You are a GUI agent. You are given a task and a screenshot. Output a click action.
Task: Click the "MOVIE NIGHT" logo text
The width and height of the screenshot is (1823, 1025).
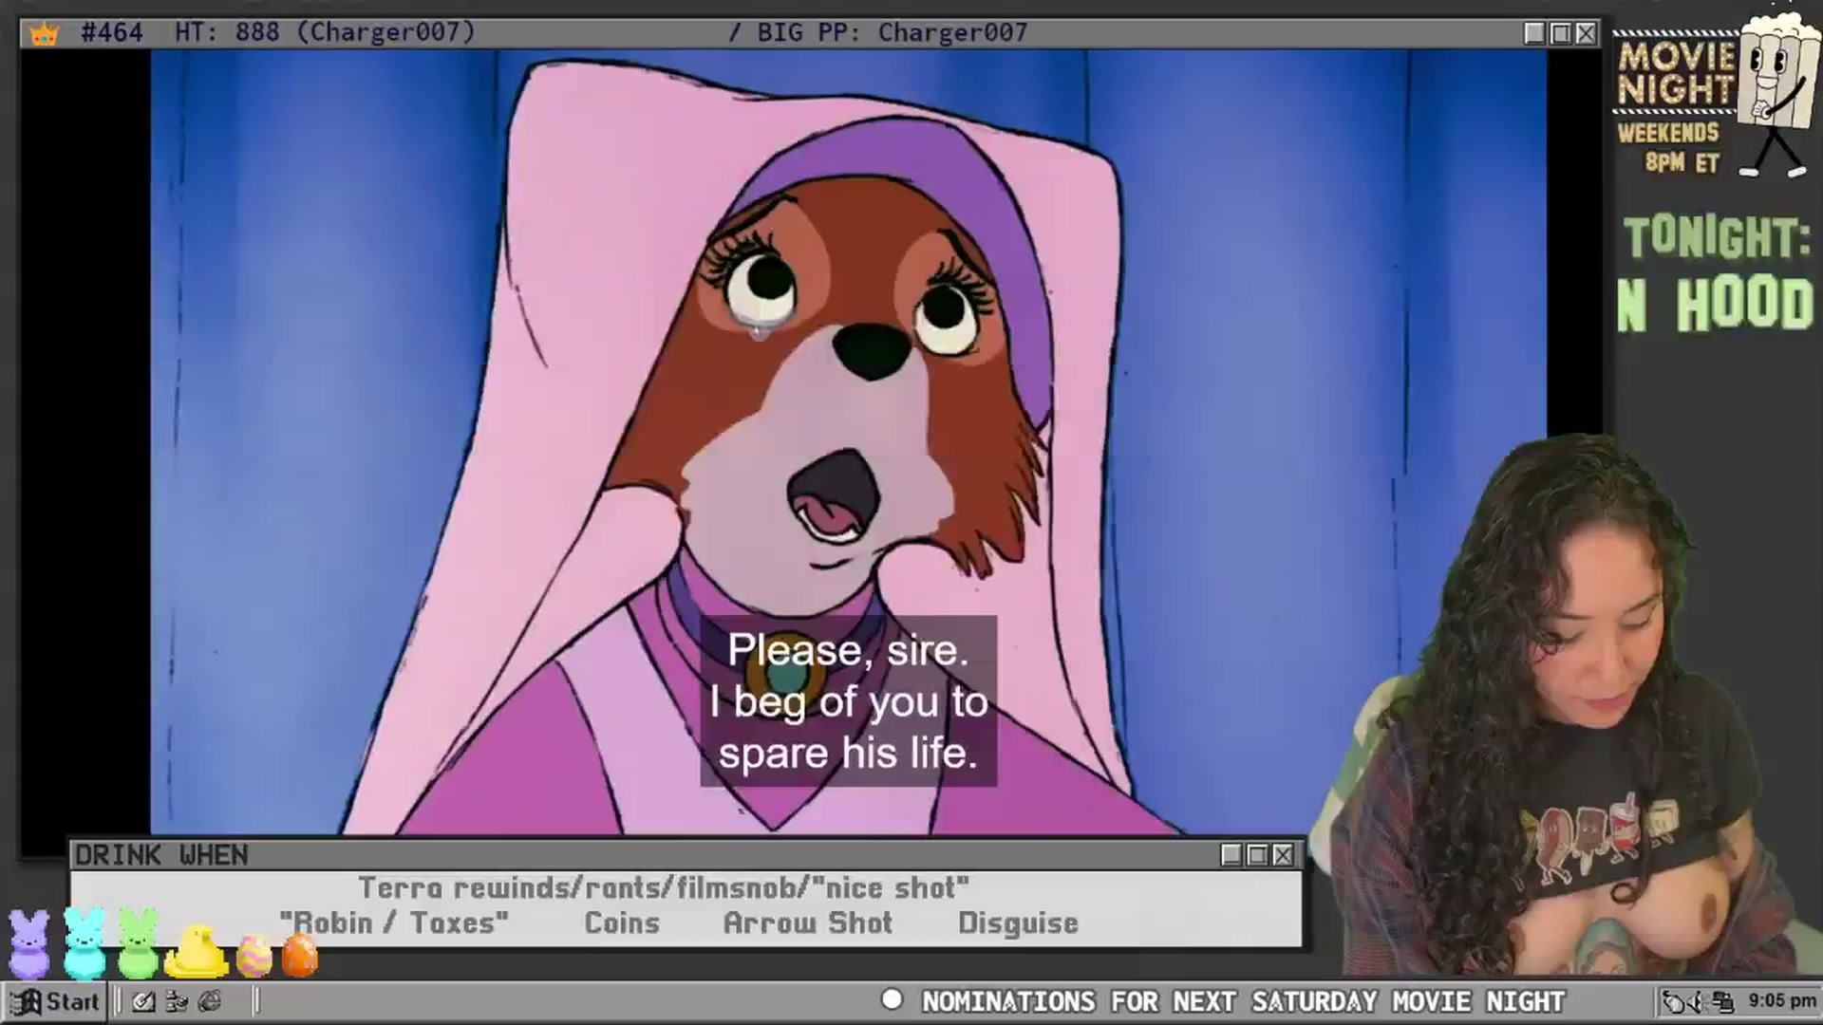[1677, 72]
